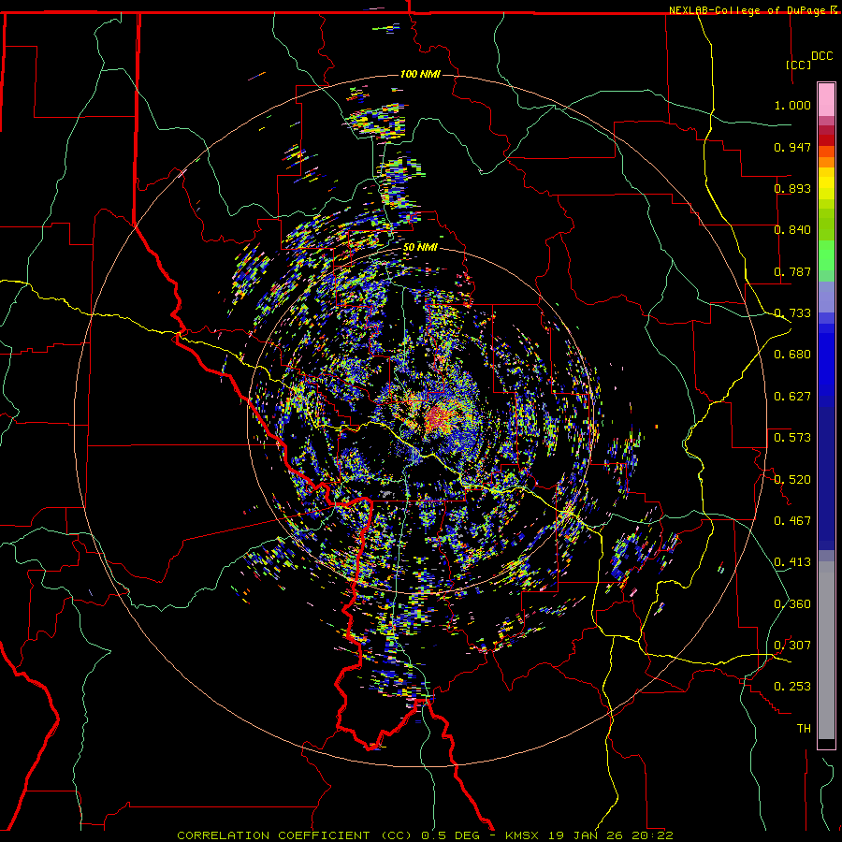The image size is (842, 842).
Task: Click the 0.787 scale value
Action: point(792,271)
